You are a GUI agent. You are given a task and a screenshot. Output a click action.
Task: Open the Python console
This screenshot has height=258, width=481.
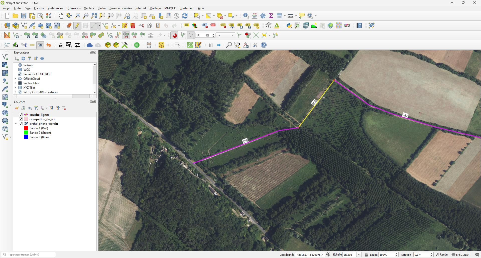click(289, 25)
